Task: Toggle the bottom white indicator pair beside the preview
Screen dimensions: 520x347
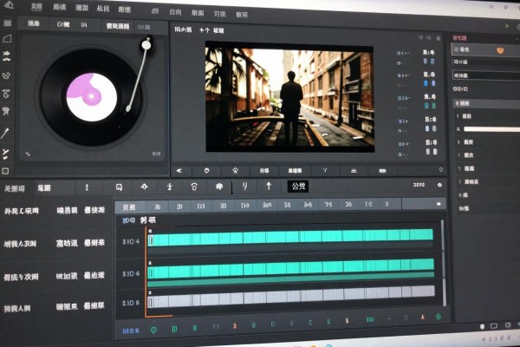Action: (x=431, y=152)
